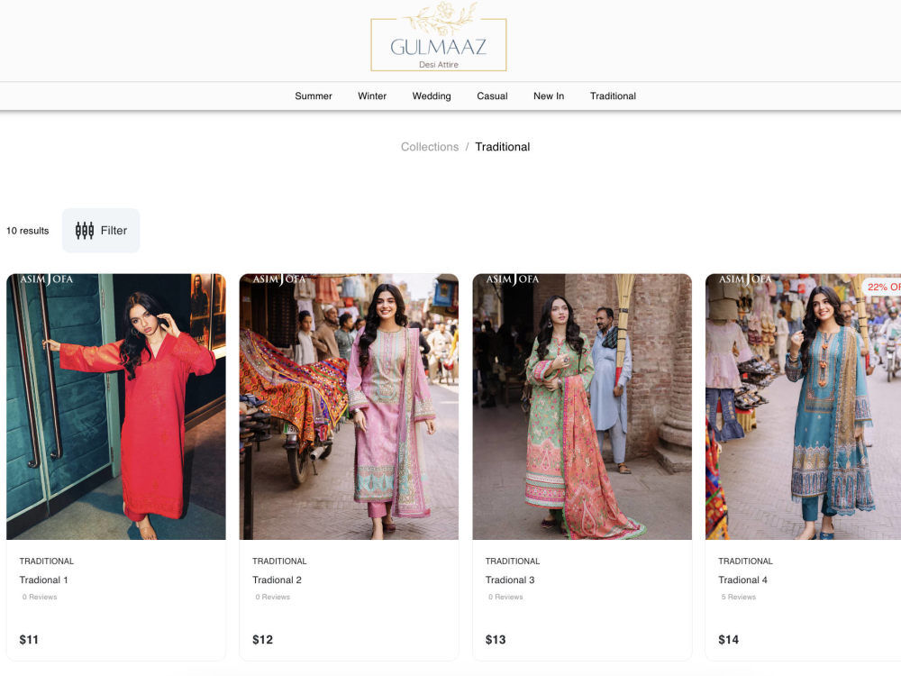This screenshot has width=901, height=676.
Task: Go to the Wedding category
Action: (x=432, y=96)
